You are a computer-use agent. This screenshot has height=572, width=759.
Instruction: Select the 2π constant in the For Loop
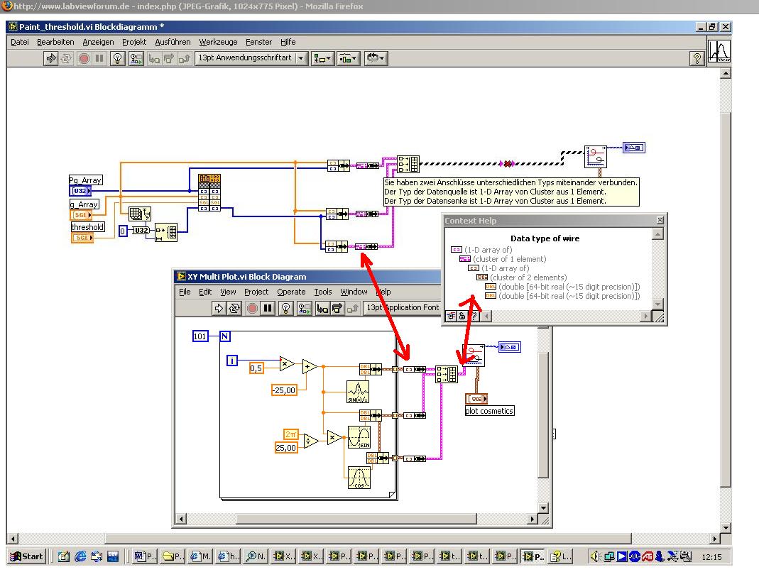[291, 434]
